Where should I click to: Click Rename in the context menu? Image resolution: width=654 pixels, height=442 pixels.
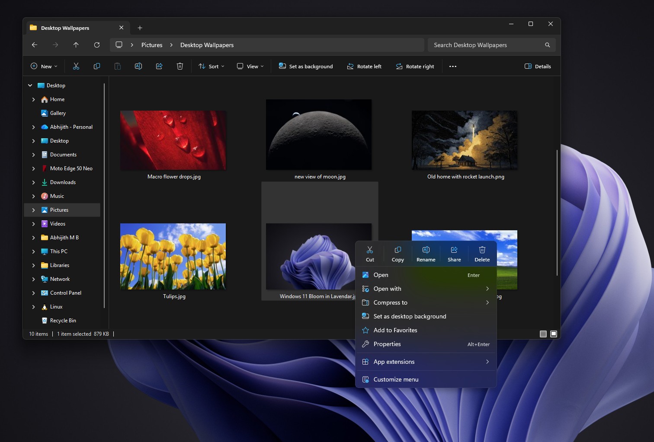tap(426, 254)
